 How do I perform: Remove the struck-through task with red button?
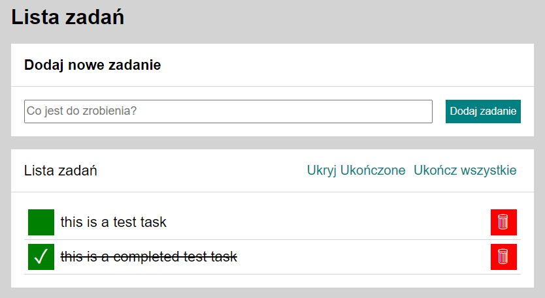pyautogui.click(x=503, y=257)
